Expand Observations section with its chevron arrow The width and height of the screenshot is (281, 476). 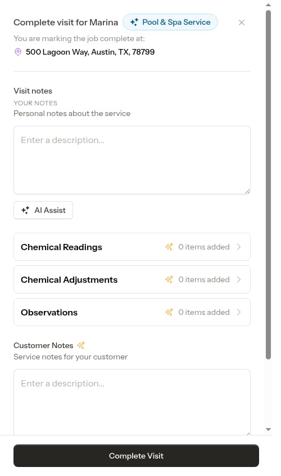(x=239, y=312)
